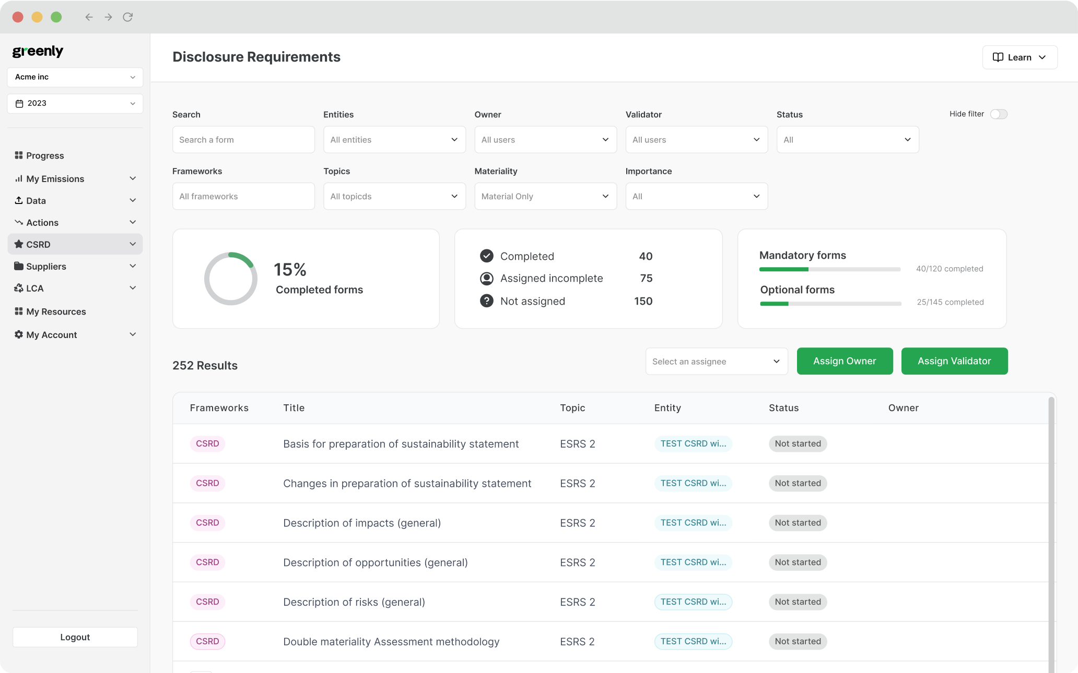This screenshot has width=1078, height=673.
Task: Click the Search a form input
Action: (x=243, y=140)
